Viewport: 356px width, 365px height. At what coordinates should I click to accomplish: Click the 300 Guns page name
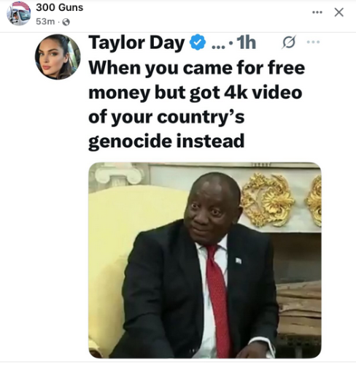(60, 7)
